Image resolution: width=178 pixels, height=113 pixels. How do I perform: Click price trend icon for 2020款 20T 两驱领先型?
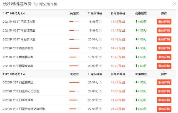click(x=123, y=48)
